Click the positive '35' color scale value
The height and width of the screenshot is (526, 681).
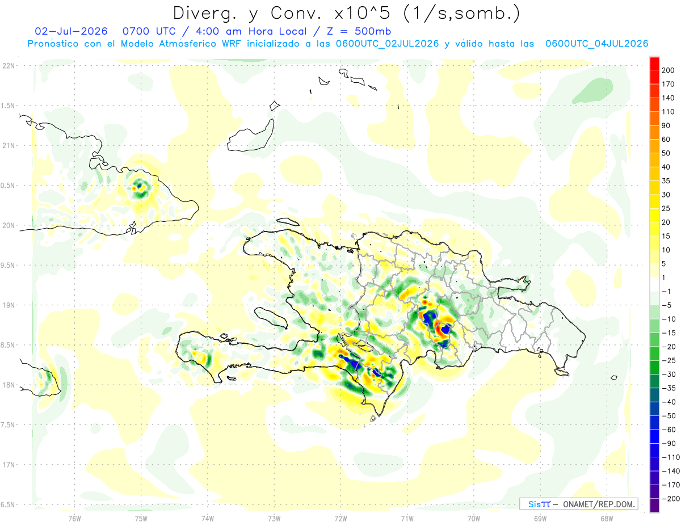coord(666,181)
